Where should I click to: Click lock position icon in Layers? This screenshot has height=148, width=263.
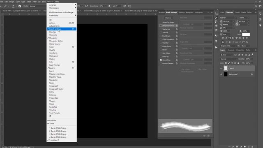pyautogui.click(x=232, y=63)
